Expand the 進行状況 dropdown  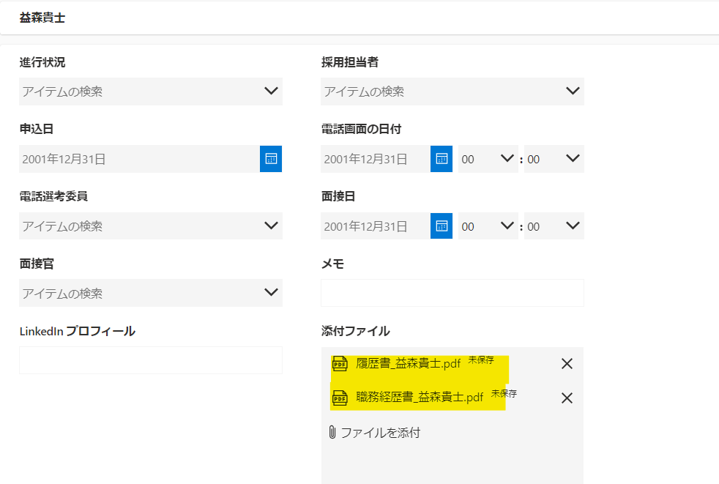click(271, 91)
